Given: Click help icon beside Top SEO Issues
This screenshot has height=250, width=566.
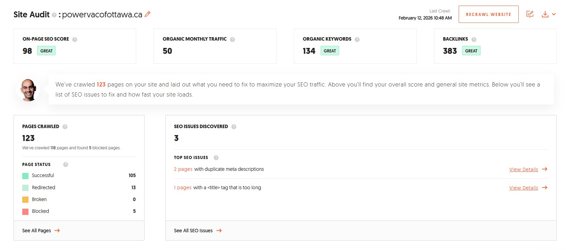Looking at the screenshot, I should (x=216, y=158).
